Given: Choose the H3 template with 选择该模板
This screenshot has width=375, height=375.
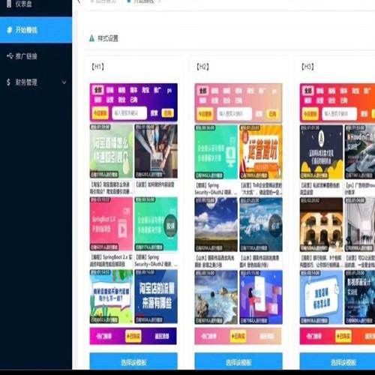Looking at the screenshot, I should (x=337, y=361).
